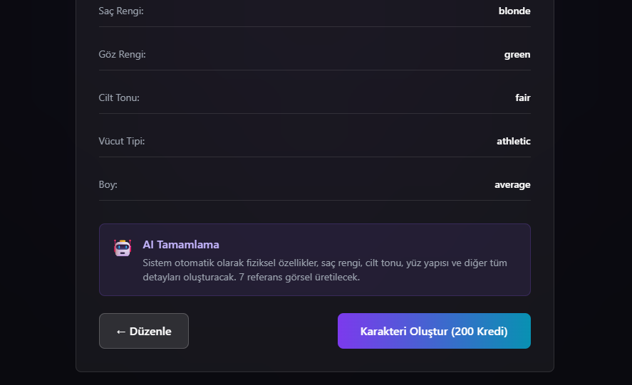This screenshot has width=632, height=385.
Task: Select the green eye color value
Action: pyautogui.click(x=517, y=54)
